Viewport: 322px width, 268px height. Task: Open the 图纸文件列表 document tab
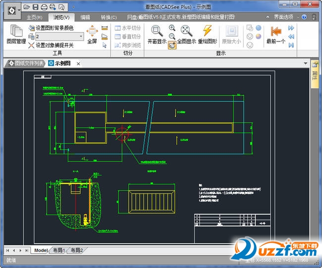coord(26,63)
